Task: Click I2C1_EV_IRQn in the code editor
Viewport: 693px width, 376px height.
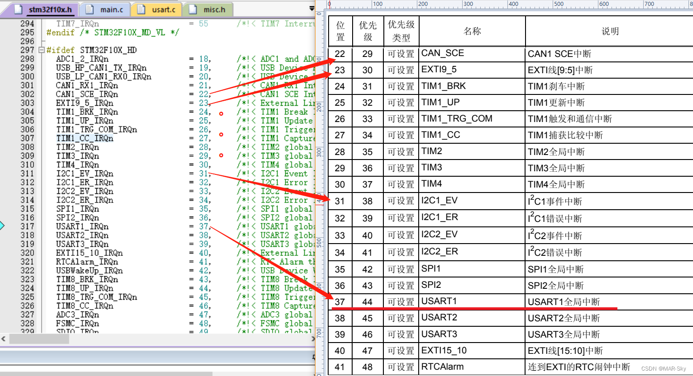Action: click(x=85, y=174)
